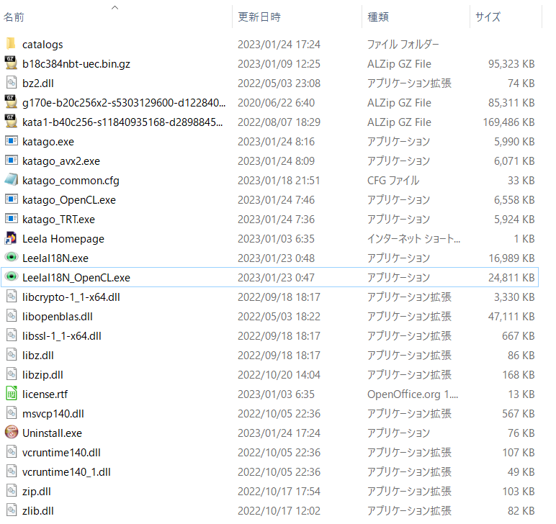Click the license.rtf document icon
The width and height of the screenshot is (556, 524).
click(x=12, y=394)
